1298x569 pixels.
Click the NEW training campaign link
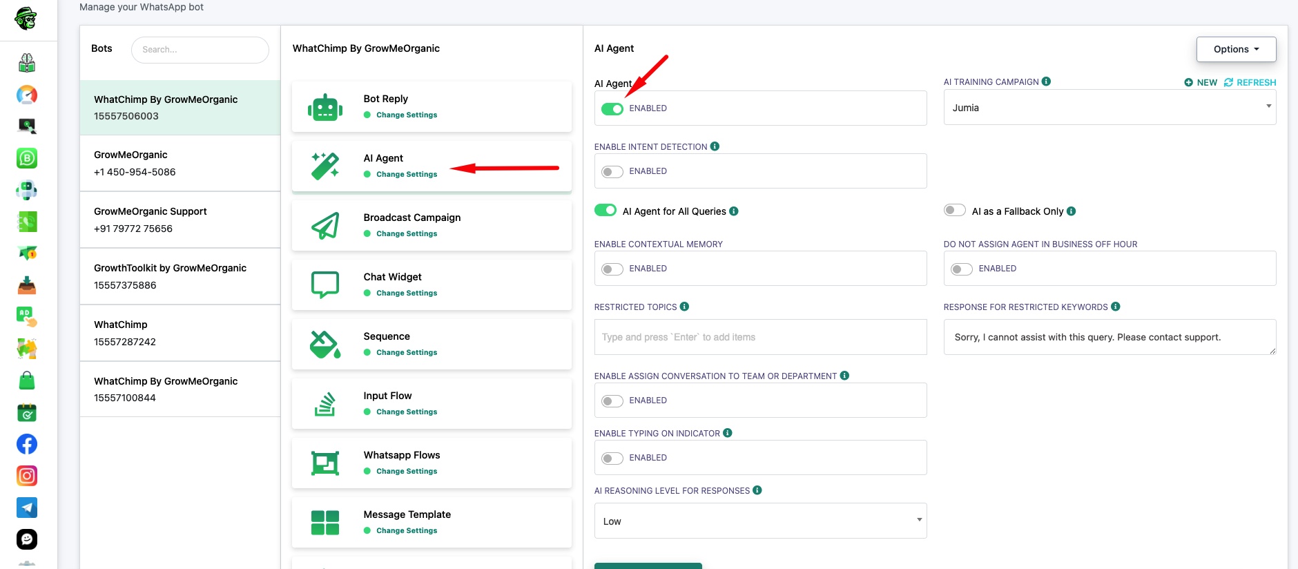(1201, 82)
